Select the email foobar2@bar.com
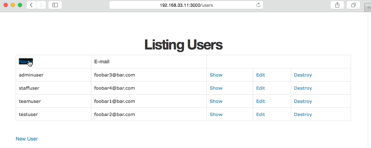Screen dimensions: 371x148 tap(115, 115)
